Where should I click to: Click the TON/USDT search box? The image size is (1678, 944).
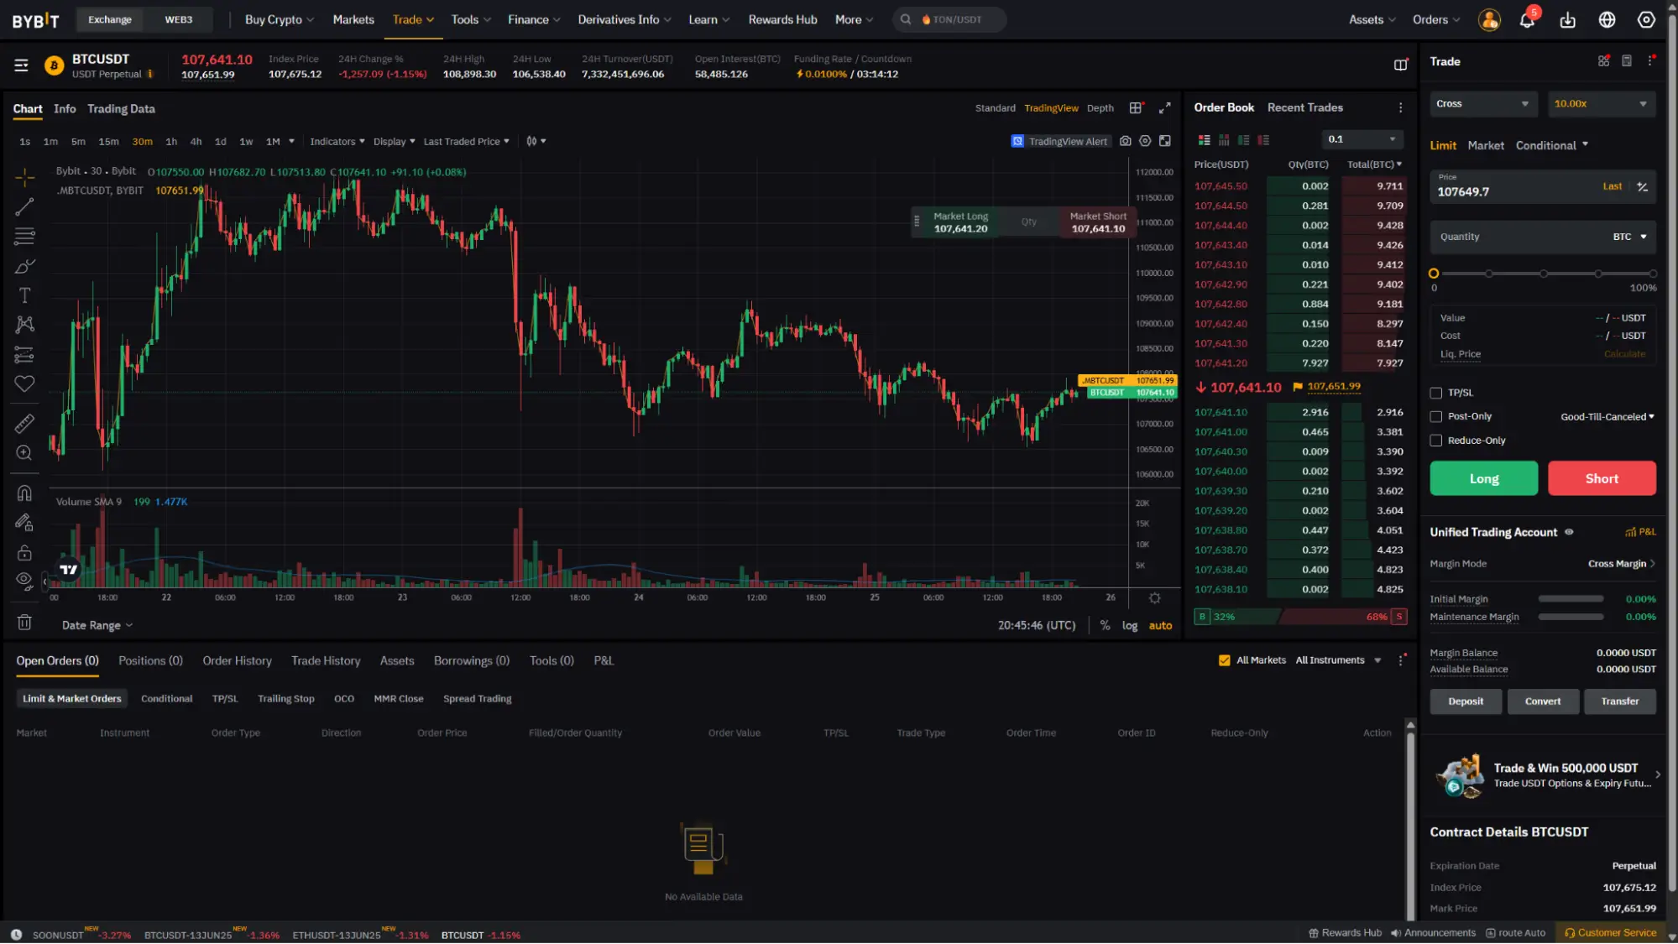(x=951, y=19)
